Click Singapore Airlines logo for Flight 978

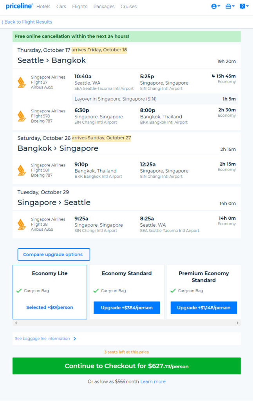22,116
